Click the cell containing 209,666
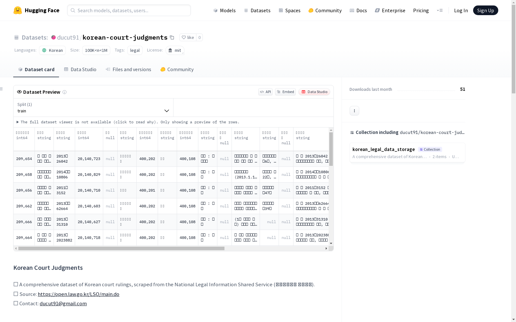516x322 pixels. [24, 222]
